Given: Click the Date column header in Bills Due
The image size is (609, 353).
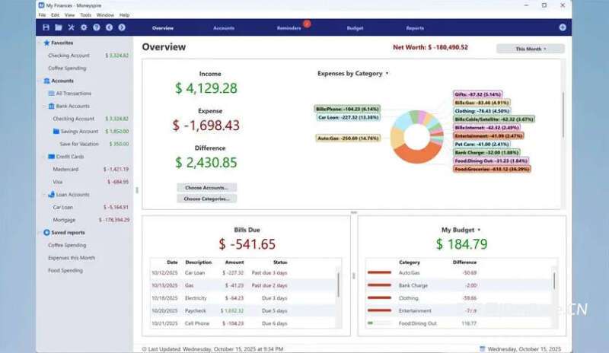Looking at the screenshot, I should [172, 262].
